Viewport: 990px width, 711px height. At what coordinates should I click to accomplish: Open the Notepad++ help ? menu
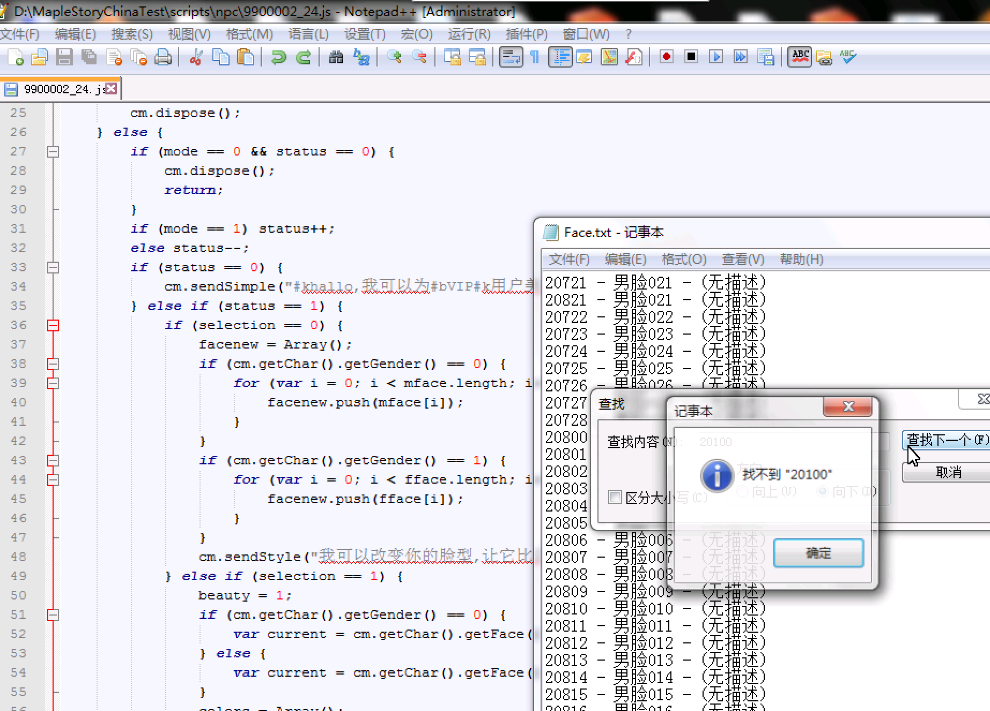pyautogui.click(x=628, y=34)
